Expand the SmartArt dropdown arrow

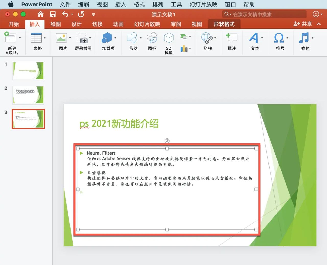190,37
